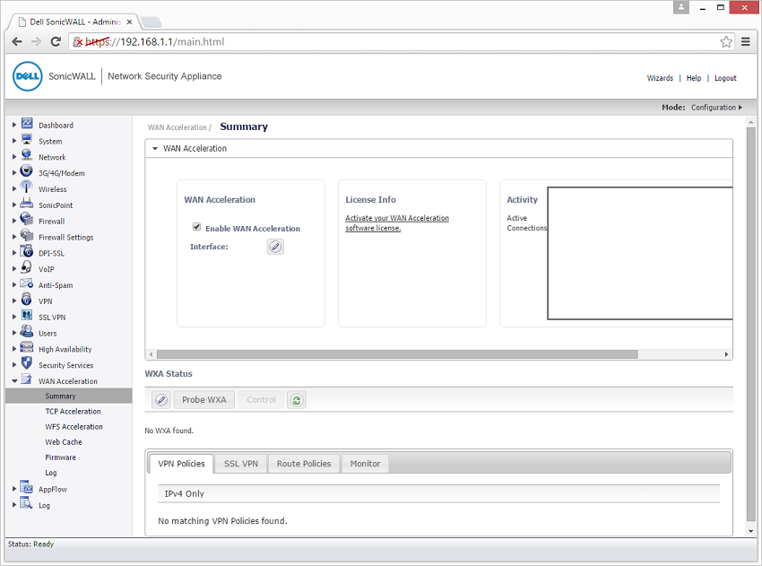The width and height of the screenshot is (762, 566).
Task: Open the license activation link
Action: pos(397,223)
